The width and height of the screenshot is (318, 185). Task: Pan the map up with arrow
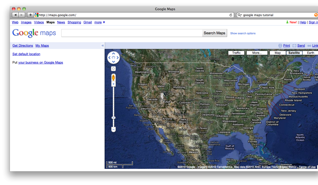[114, 54]
